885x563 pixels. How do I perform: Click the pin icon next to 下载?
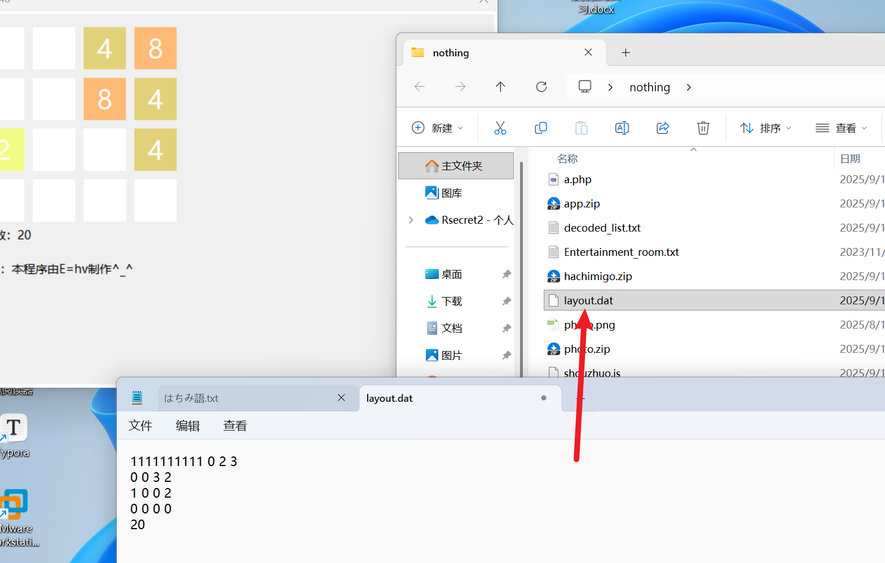(x=507, y=301)
